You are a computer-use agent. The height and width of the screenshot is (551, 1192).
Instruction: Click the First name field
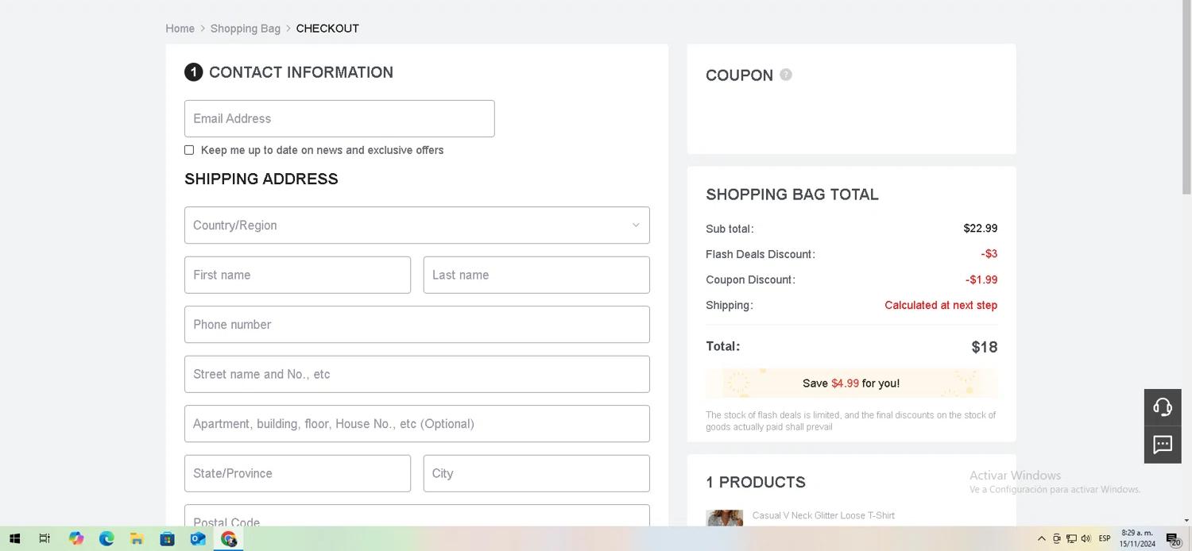[297, 275]
